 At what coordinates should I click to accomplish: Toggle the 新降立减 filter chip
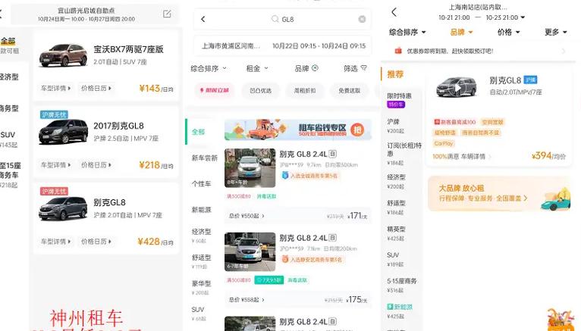pos(214,90)
